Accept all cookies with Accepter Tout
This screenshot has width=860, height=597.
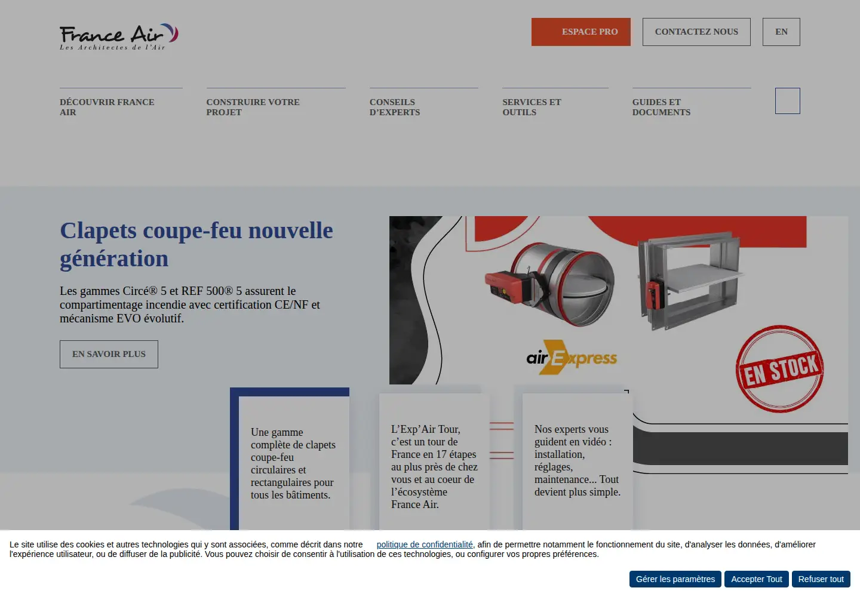757,579
